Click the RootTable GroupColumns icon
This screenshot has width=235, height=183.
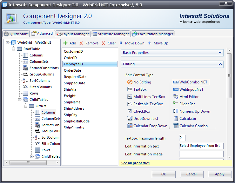click(x=25, y=74)
